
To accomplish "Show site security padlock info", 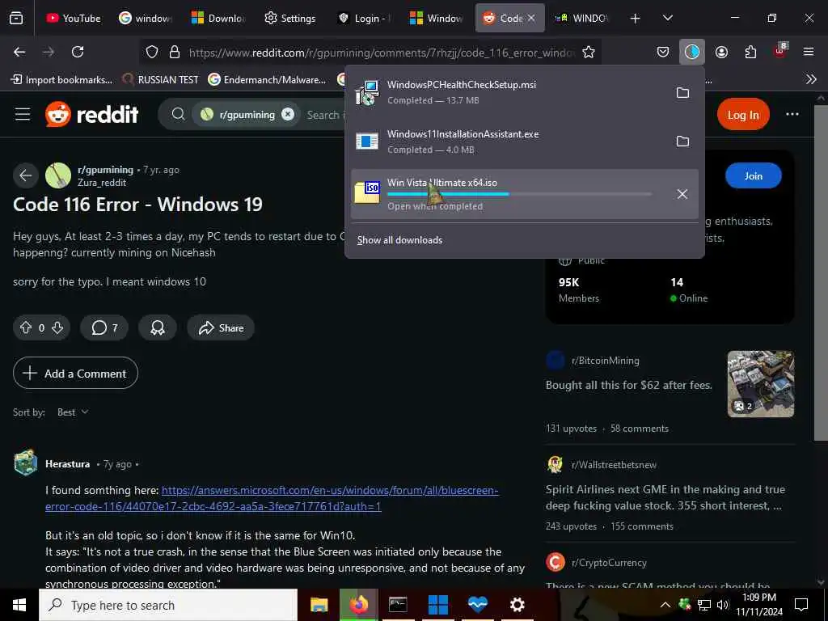I will click(175, 52).
